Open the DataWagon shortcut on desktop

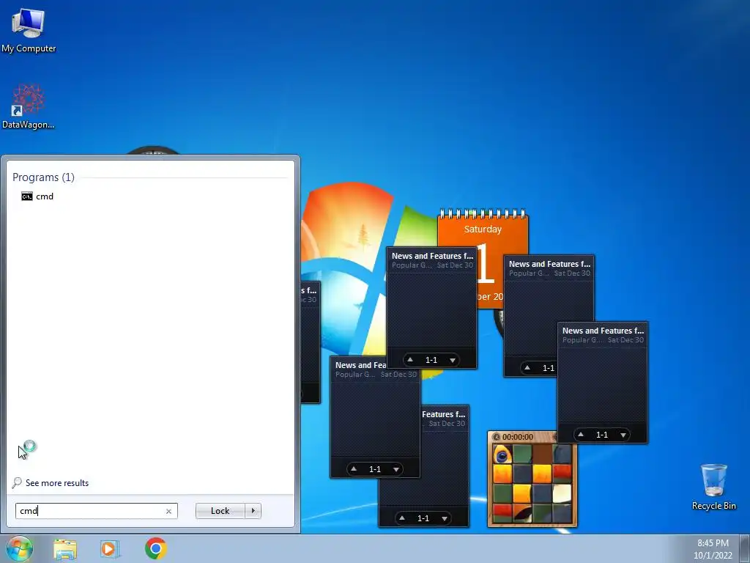(x=29, y=106)
